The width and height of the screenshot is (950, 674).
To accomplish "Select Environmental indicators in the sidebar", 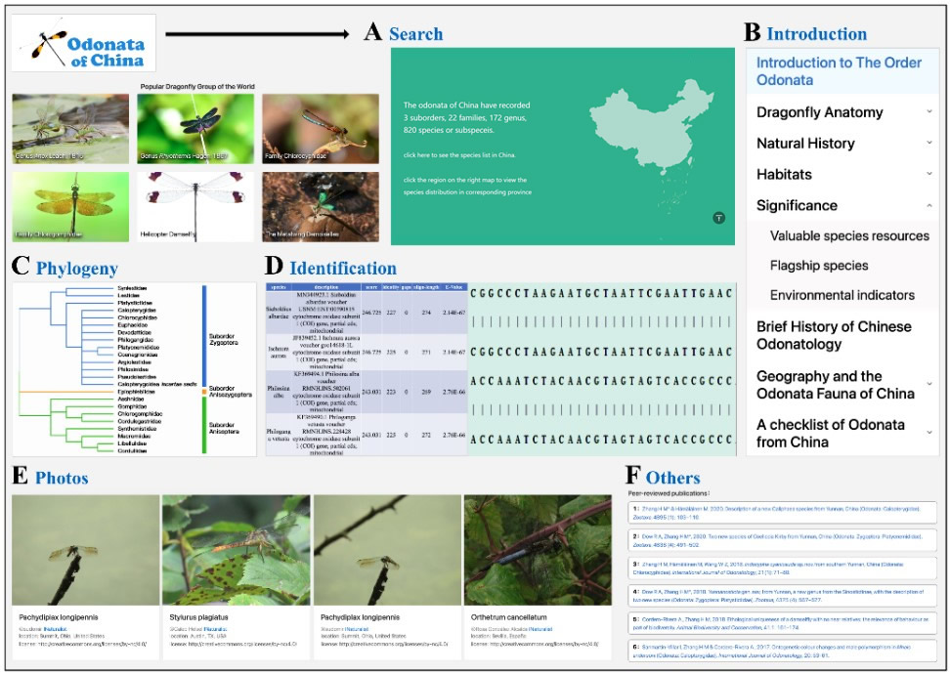I will pos(842,295).
